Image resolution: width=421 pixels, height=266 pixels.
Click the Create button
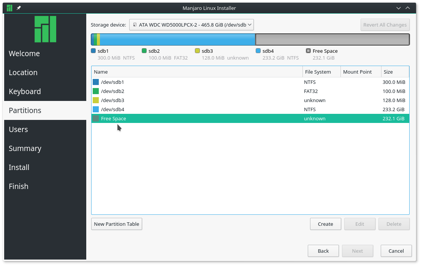(325, 224)
